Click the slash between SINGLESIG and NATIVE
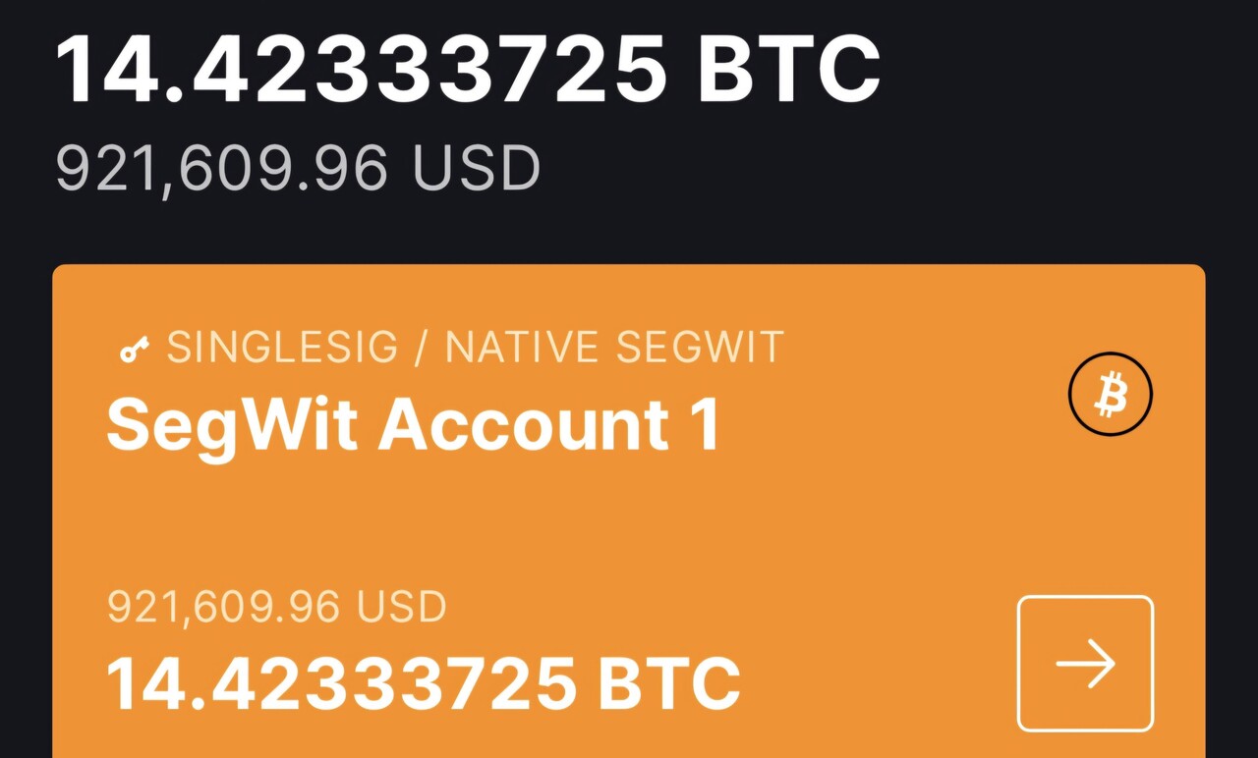This screenshot has height=758, width=1258. click(x=422, y=348)
